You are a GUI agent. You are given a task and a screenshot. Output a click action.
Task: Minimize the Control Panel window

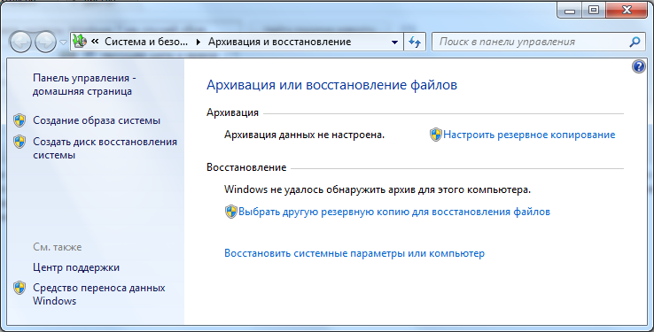point(570,10)
